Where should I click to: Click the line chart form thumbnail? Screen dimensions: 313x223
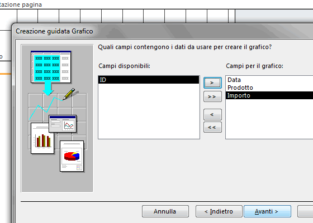[63, 124]
